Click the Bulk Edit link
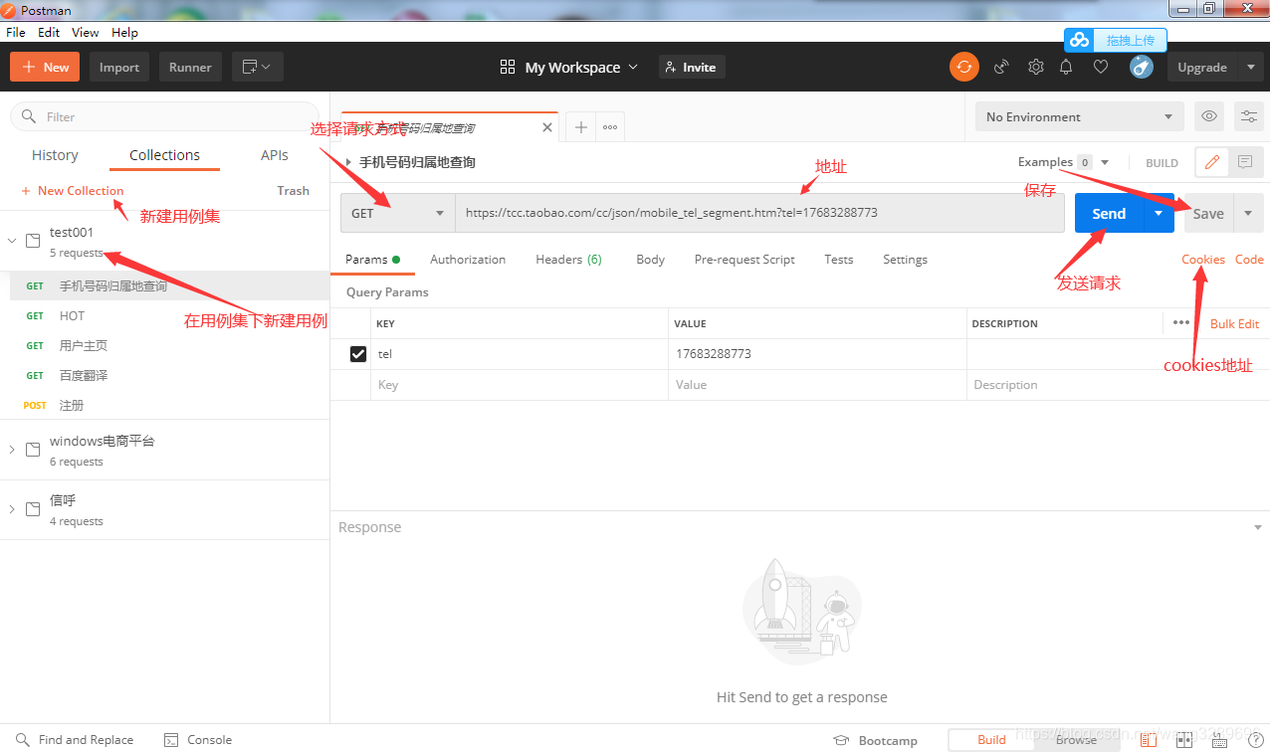 coord(1234,323)
